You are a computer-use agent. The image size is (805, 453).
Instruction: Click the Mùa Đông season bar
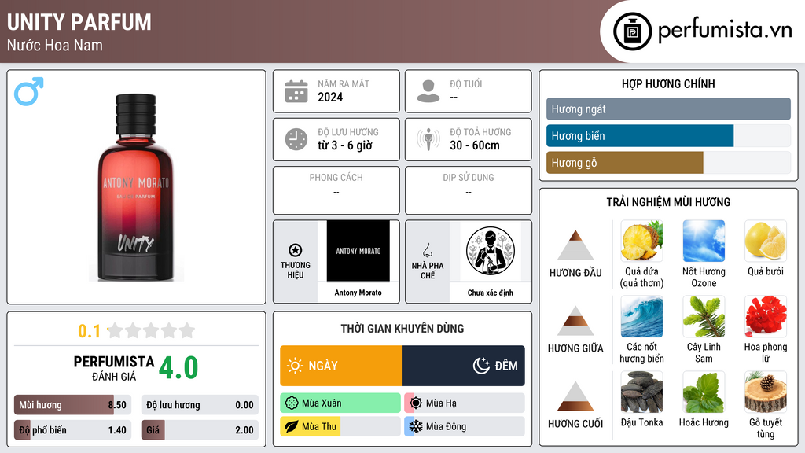coord(465,426)
